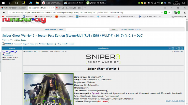
Task: Open the Windows Start menu
Action: pos(3,3)
